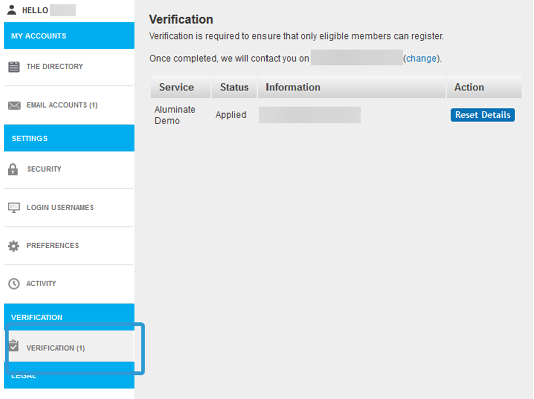Click the change contact link
The height and width of the screenshot is (399, 534).
(421, 58)
